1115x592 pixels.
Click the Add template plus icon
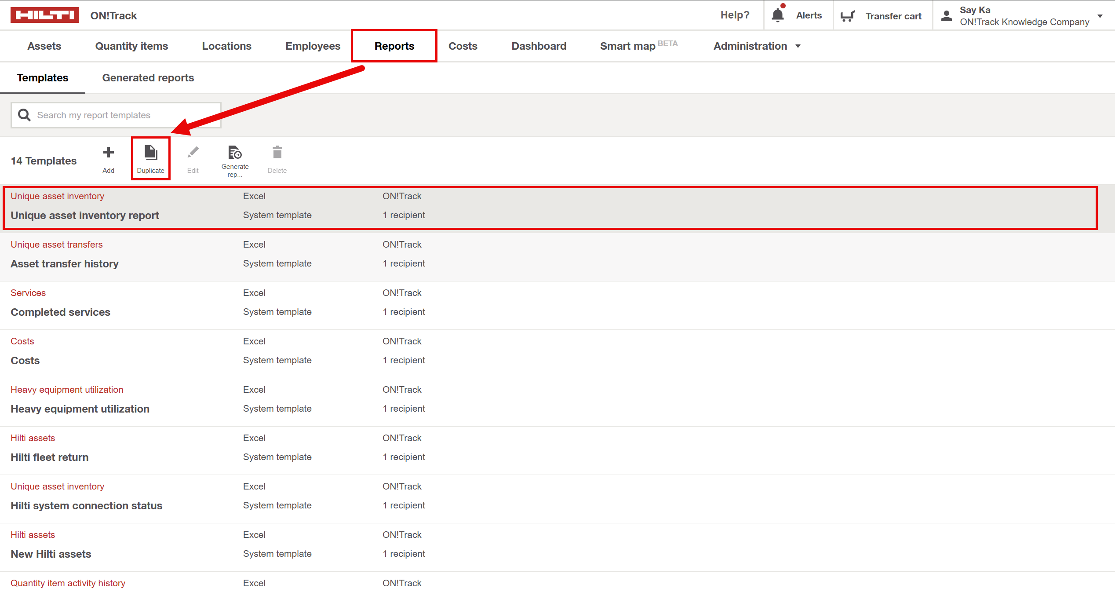108,153
